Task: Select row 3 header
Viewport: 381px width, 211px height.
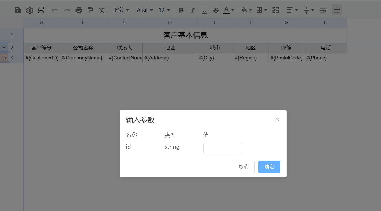Action: click(12, 58)
